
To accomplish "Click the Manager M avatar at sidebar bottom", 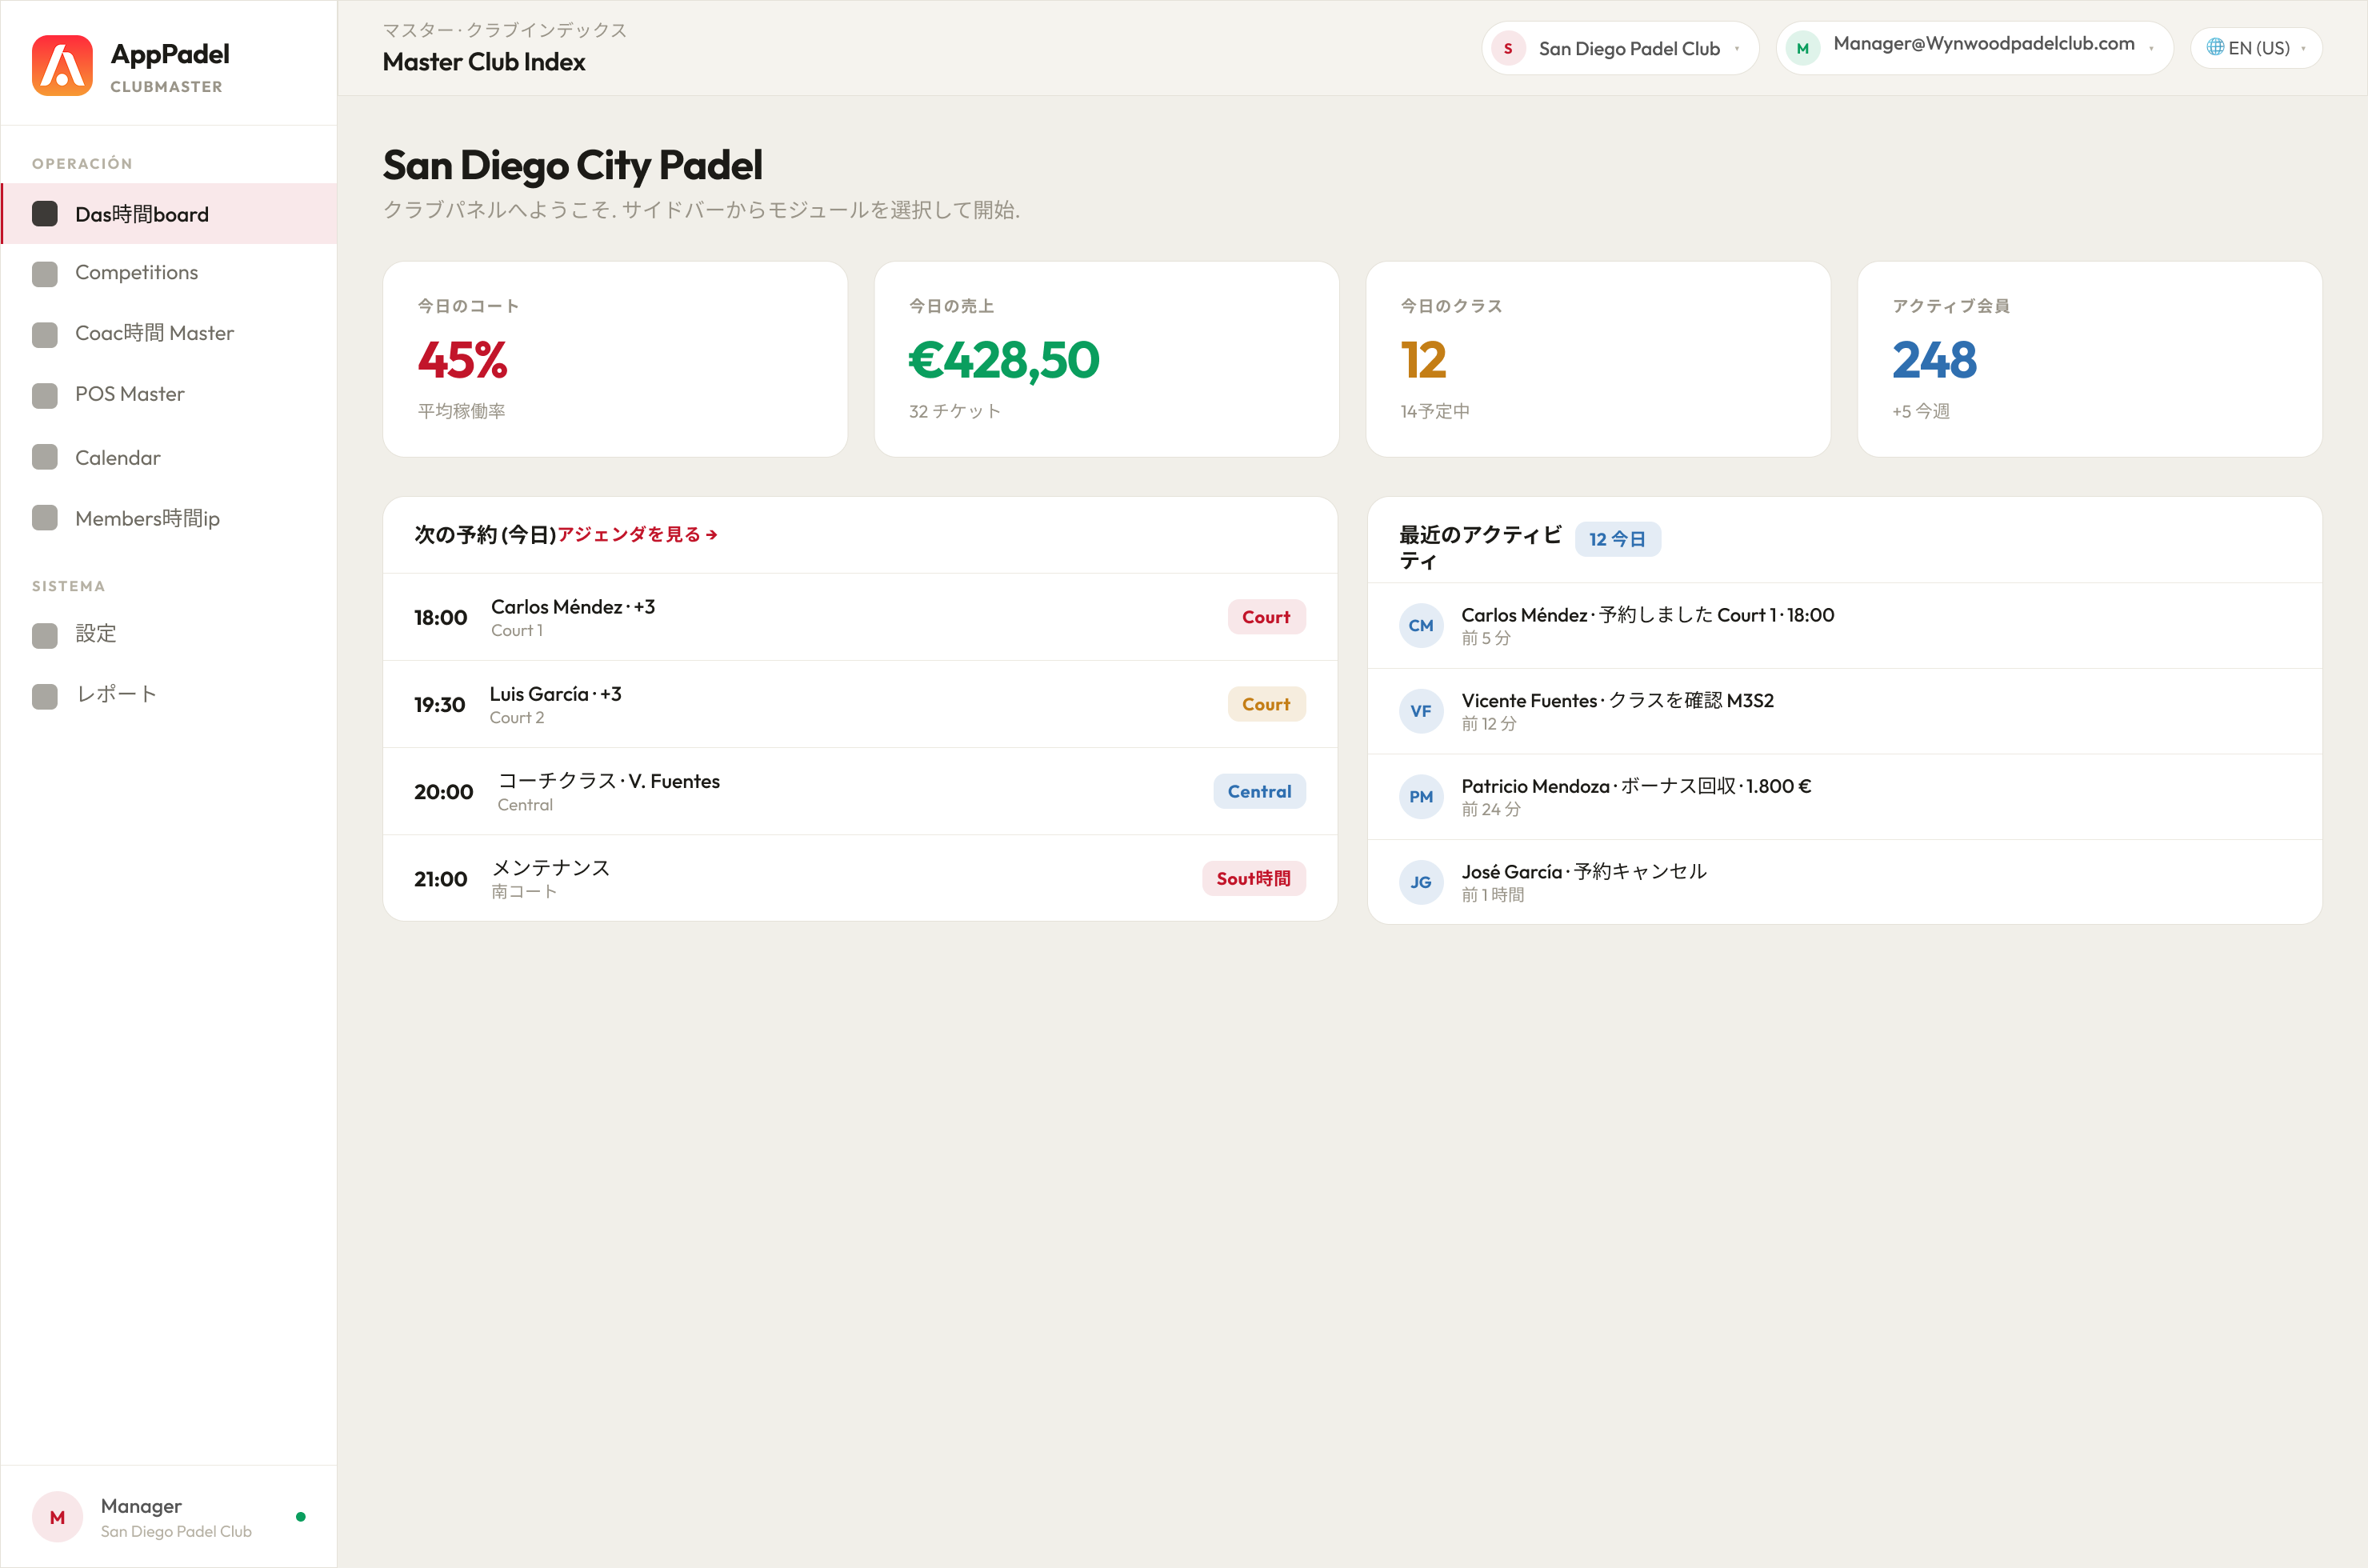I will click(x=57, y=1517).
